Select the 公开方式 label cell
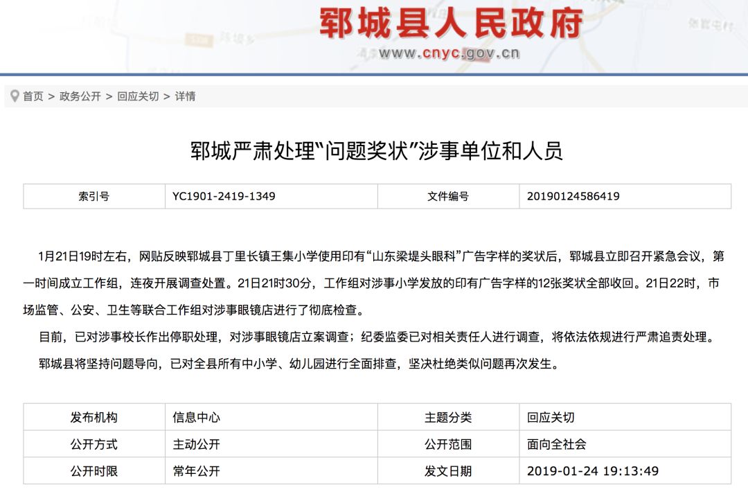 pyautogui.click(x=94, y=444)
